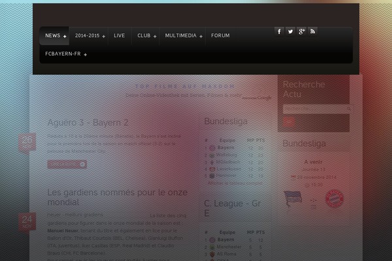392x261 pixels.
Task: Go to the FORUM menu item
Action: point(220,36)
